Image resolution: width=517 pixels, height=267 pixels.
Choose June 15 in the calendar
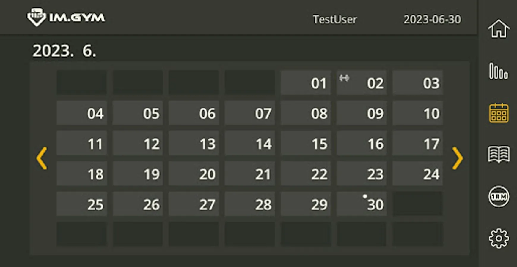pos(306,143)
